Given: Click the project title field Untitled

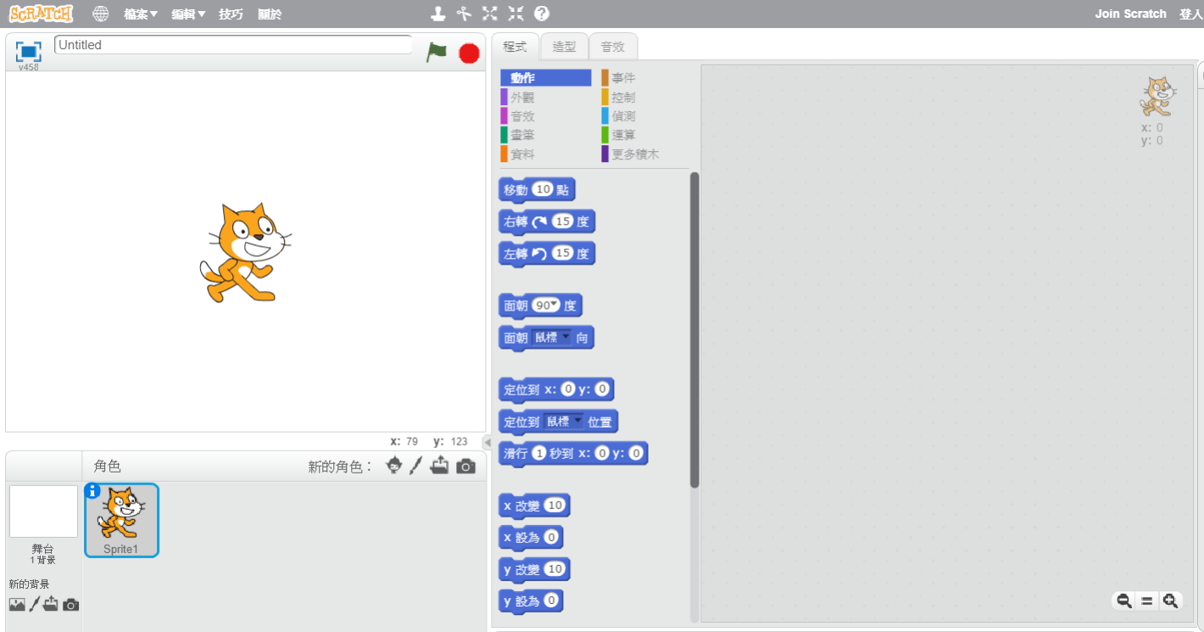Looking at the screenshot, I should [x=233, y=45].
